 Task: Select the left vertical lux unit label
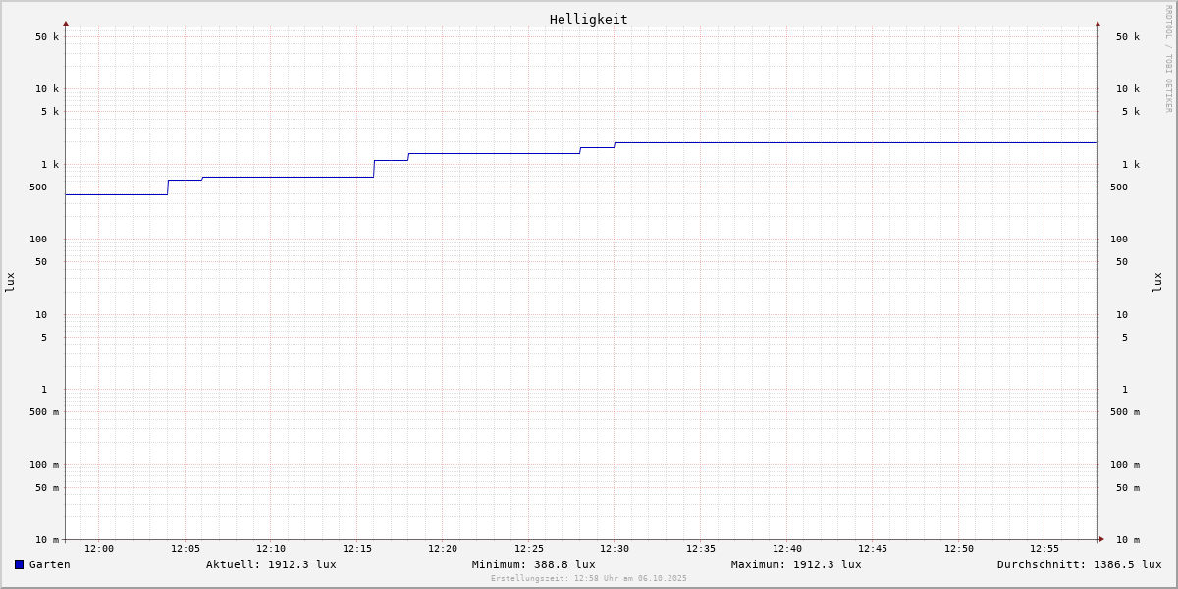pos(10,283)
